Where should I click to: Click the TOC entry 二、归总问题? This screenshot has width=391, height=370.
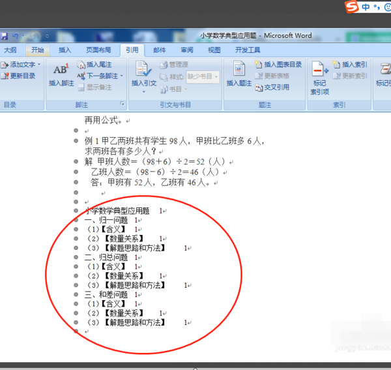[x=106, y=257]
